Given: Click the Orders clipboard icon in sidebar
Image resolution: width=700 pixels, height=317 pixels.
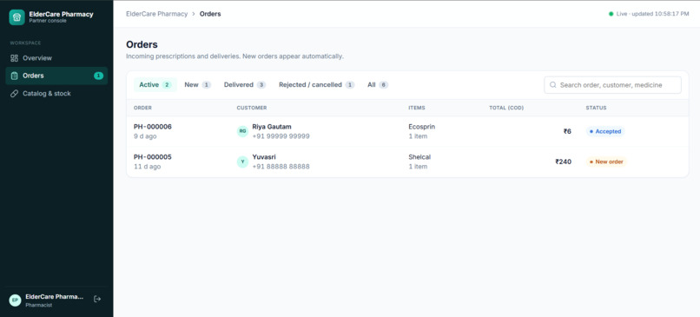Looking at the screenshot, I should (x=14, y=76).
